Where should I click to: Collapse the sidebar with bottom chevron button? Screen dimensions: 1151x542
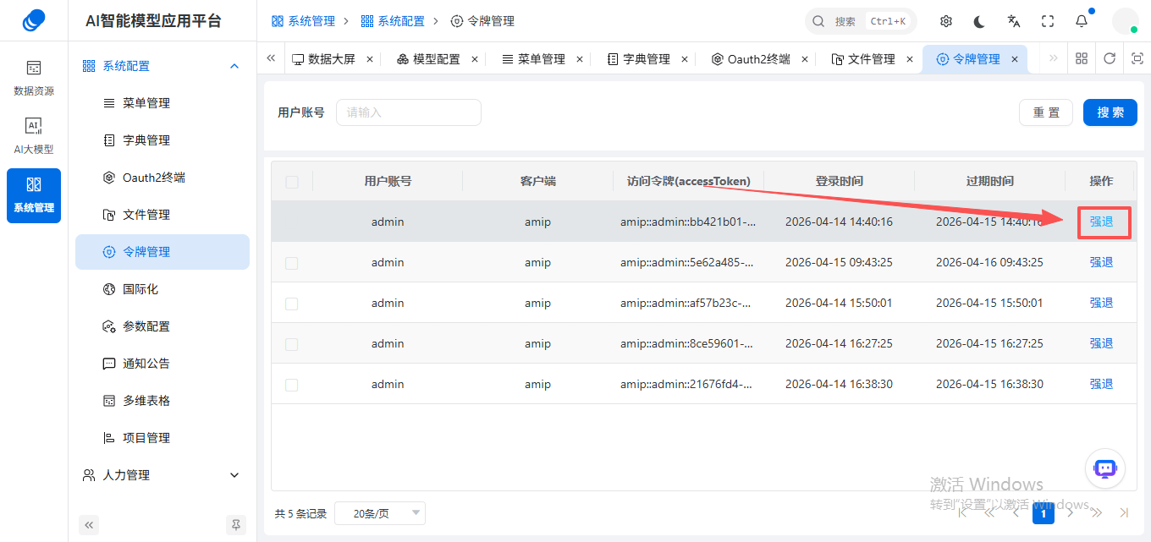tap(89, 524)
